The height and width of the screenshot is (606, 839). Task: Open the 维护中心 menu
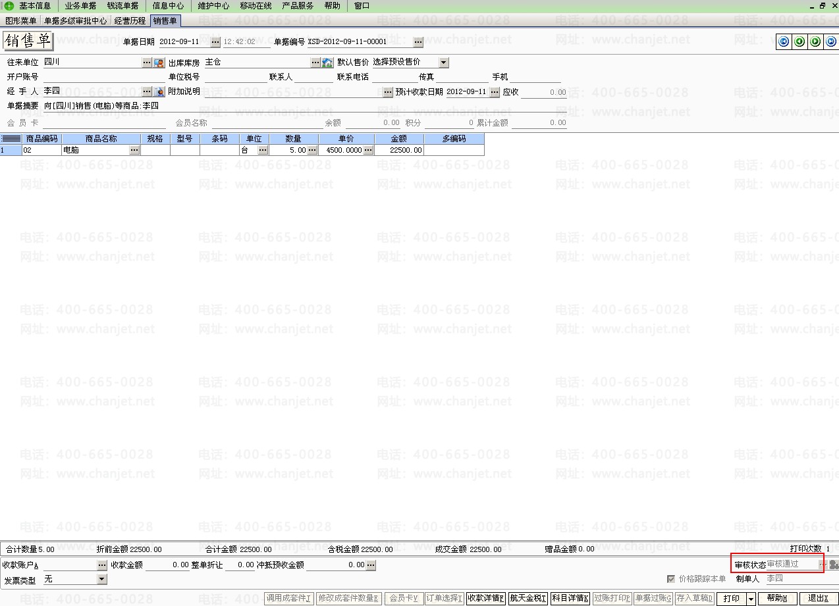213,6
